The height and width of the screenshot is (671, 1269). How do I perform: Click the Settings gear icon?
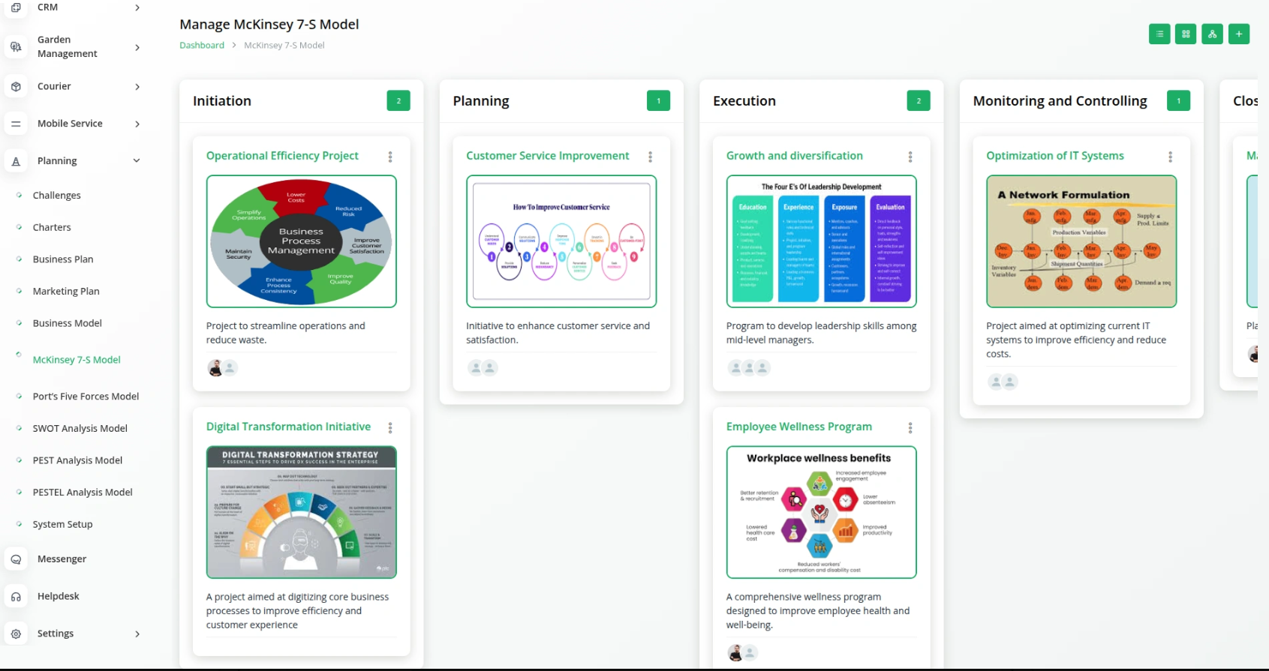[16, 634]
